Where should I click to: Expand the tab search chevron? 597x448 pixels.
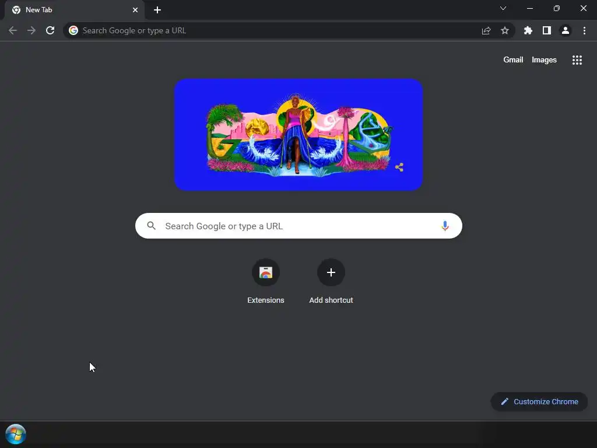click(x=503, y=8)
